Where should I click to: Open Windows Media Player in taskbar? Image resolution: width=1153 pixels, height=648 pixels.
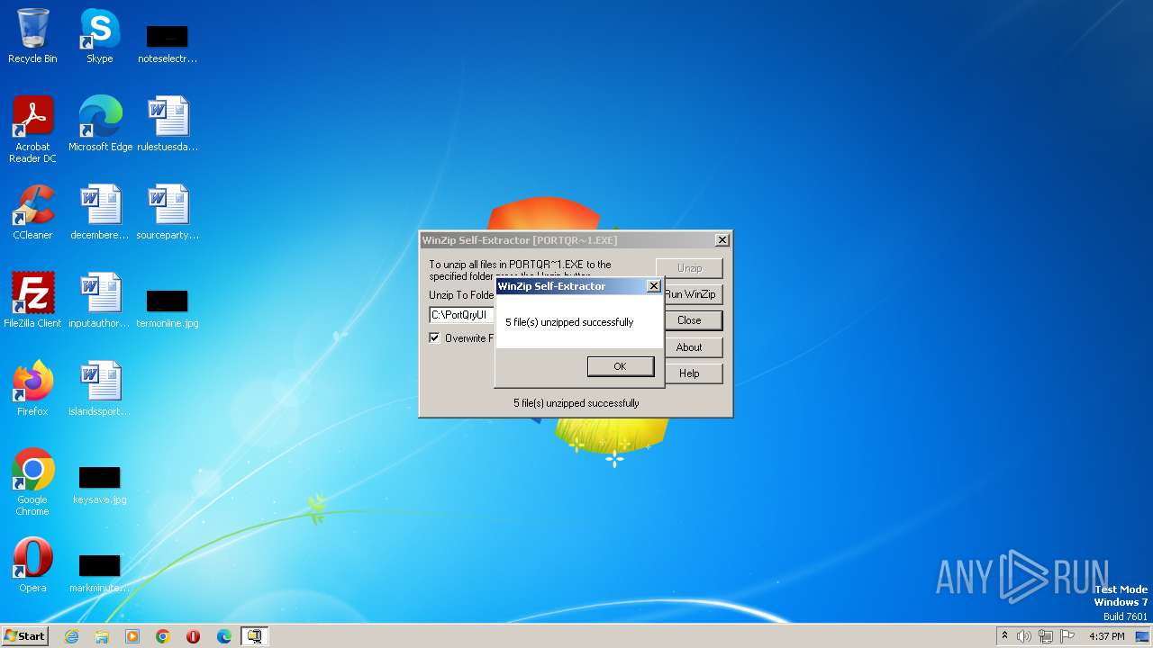click(132, 636)
